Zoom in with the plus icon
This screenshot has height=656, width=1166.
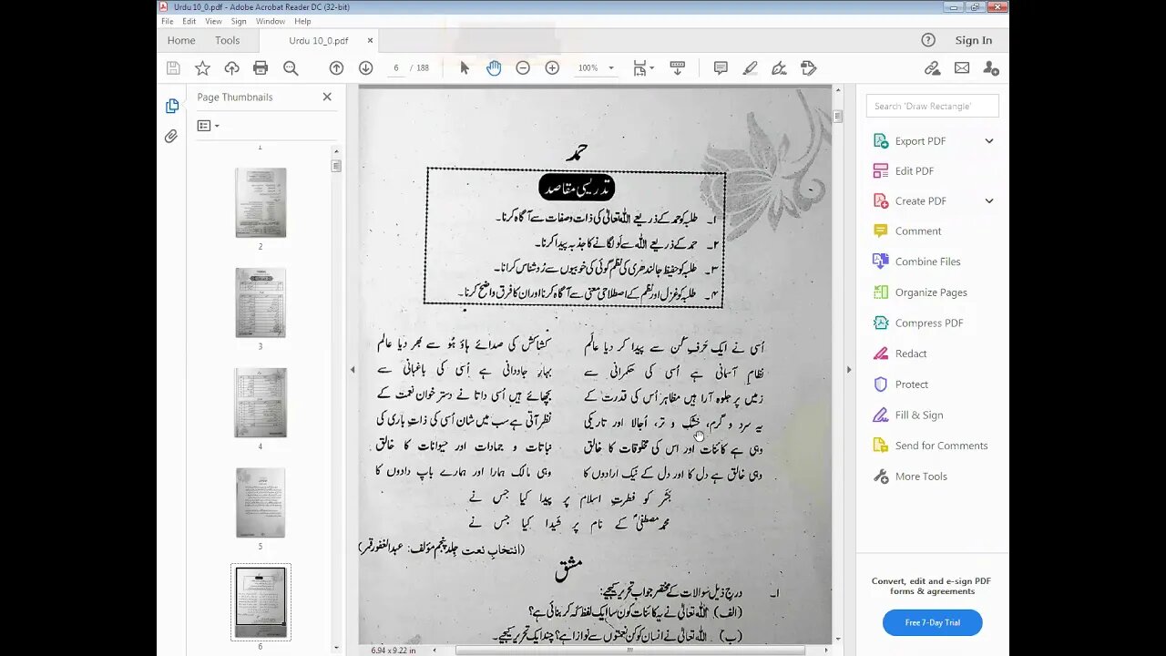pos(552,68)
